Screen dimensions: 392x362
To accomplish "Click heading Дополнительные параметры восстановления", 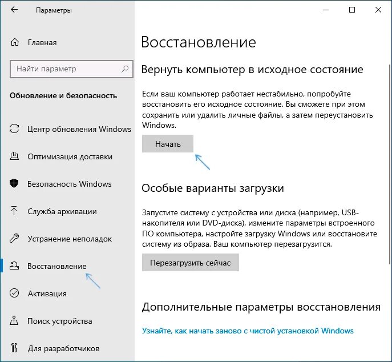I will coord(261,307).
